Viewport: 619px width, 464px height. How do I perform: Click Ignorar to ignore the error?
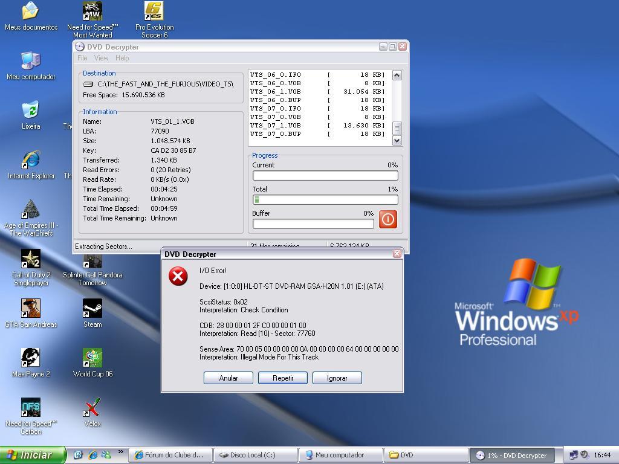click(x=337, y=378)
